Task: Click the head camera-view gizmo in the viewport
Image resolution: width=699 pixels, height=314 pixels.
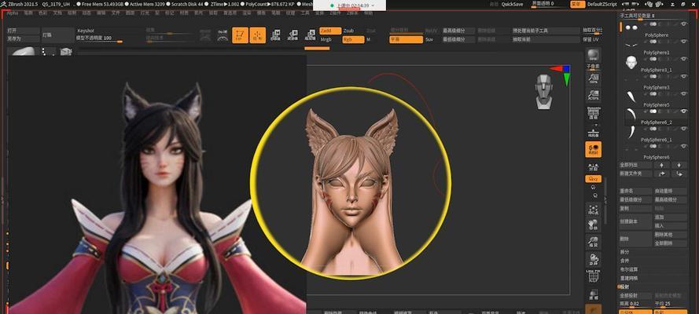Action: click(543, 92)
